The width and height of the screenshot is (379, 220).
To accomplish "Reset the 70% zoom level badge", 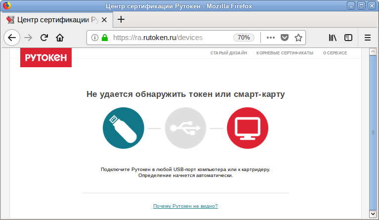I will tap(244, 38).
